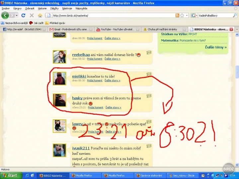
Task: Click the envelope message icon on hasky's post
Action: click(x=149, y=96)
